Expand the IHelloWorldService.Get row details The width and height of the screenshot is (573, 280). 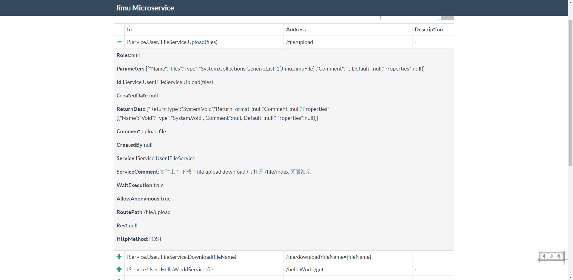pos(119,269)
